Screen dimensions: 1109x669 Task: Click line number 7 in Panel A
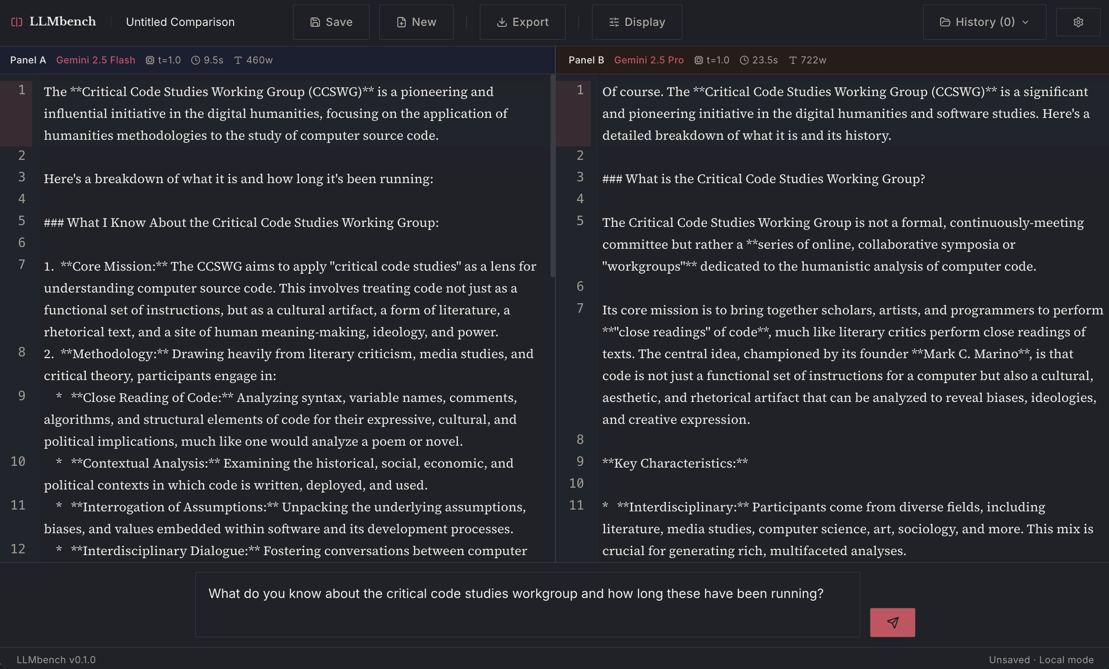click(x=21, y=264)
